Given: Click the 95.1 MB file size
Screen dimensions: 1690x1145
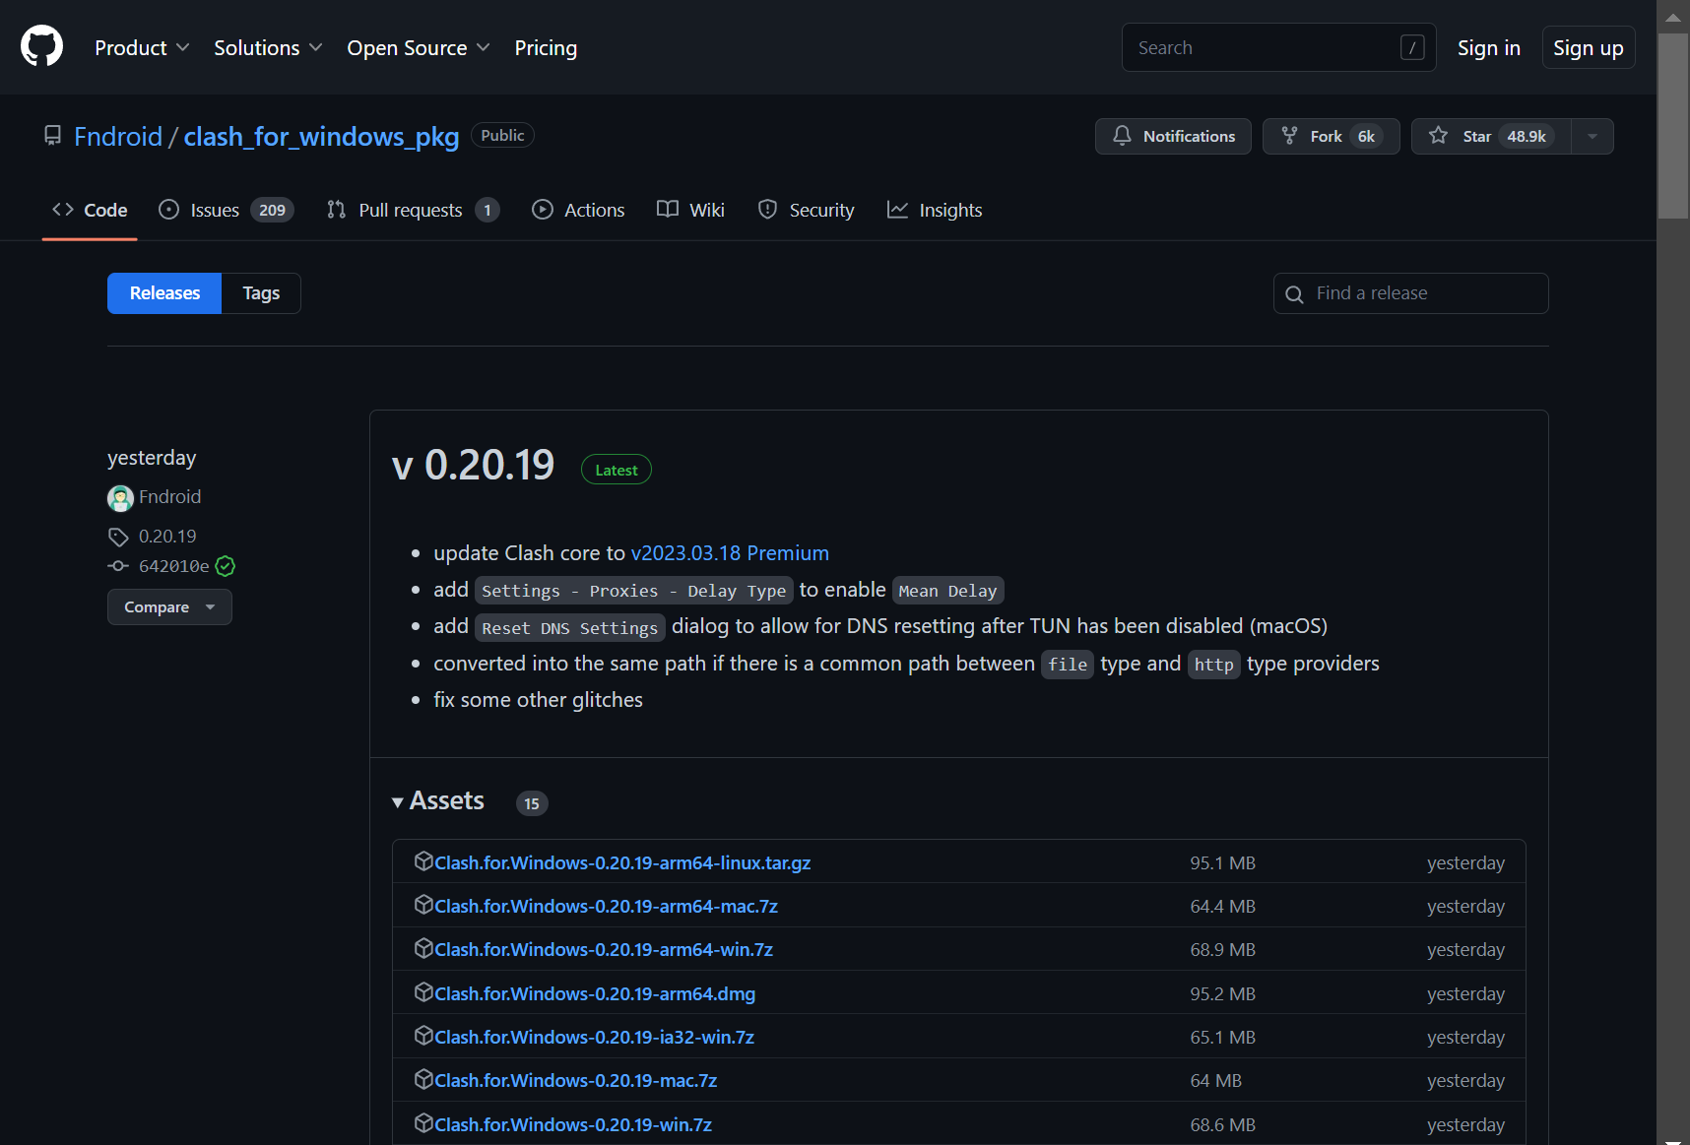Looking at the screenshot, I should [1222, 862].
